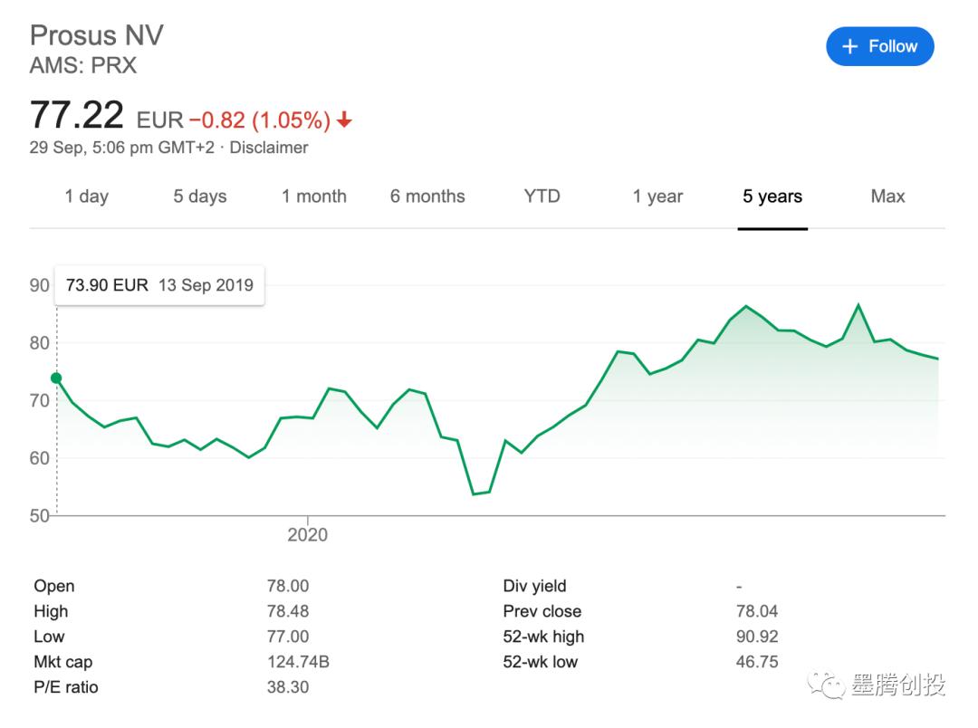Click the 73.90 EUR chart tooltip
This screenshot has width=978, height=728.
point(159,284)
